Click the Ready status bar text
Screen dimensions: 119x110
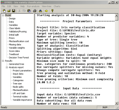(x=4, y=107)
